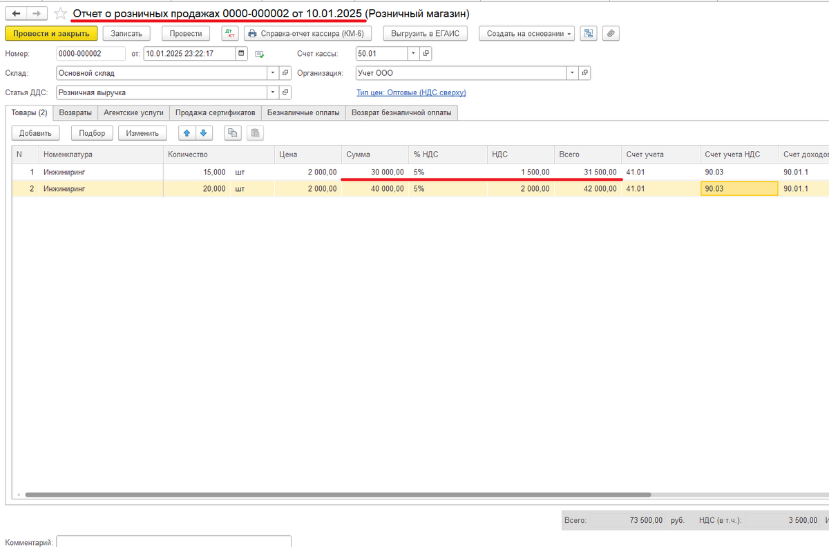This screenshot has width=829, height=547.
Task: Click the horizontal table scrollbar
Action: pyautogui.click(x=339, y=495)
